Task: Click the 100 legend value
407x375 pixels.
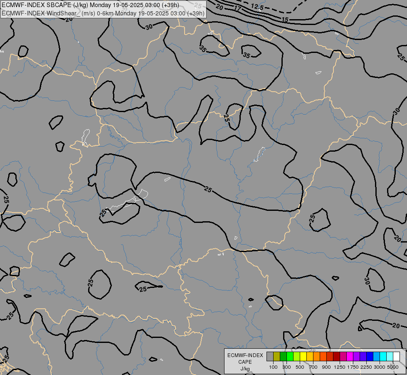Action: point(273,367)
